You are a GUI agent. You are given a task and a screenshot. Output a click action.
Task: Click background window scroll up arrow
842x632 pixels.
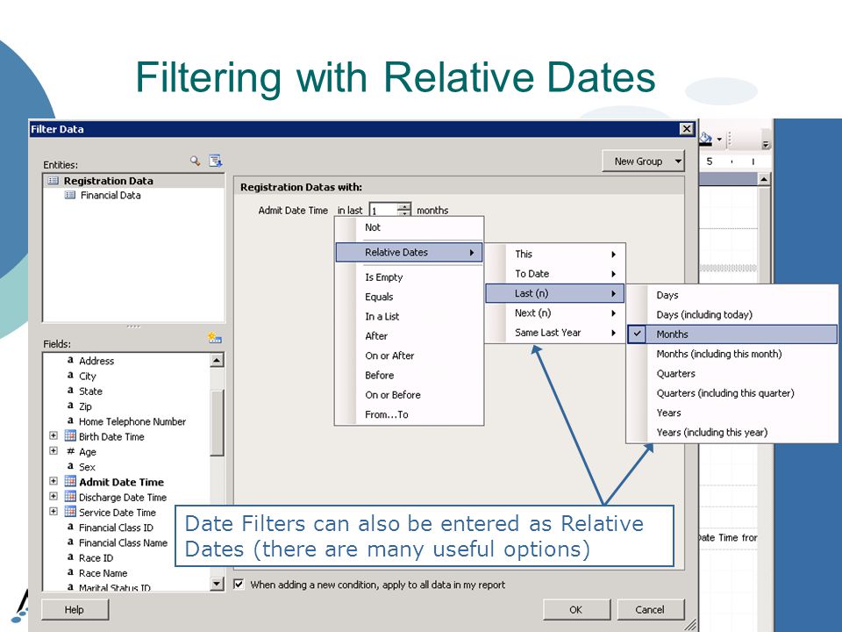coord(764,179)
